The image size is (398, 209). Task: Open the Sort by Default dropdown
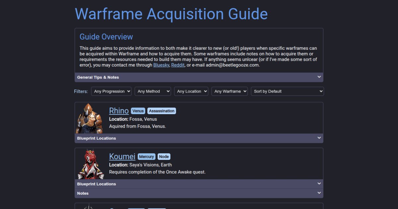tap(287, 91)
